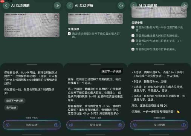Tap the 关键步骤 heading on right screen
The width and height of the screenshot is (191, 136).
click(x=137, y=23)
